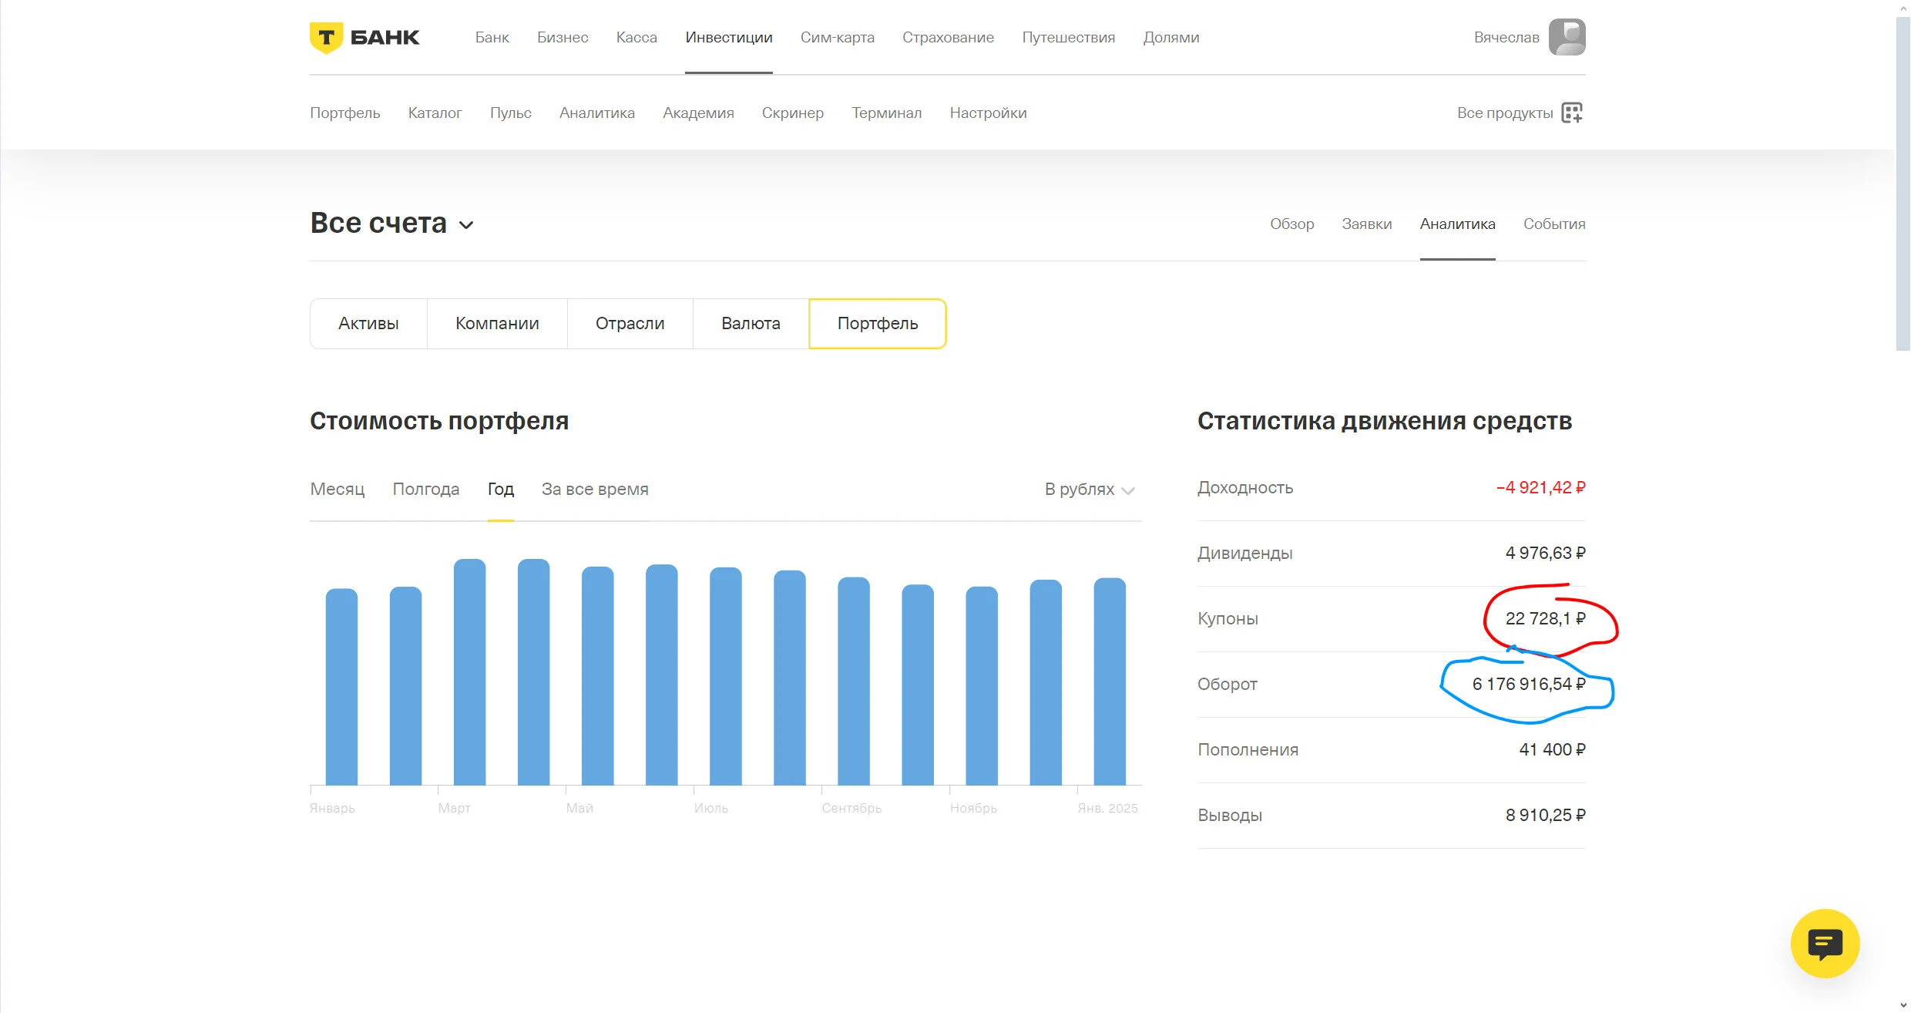Open Аналитика in the investments submenu
This screenshot has width=1911, height=1013.
(597, 113)
